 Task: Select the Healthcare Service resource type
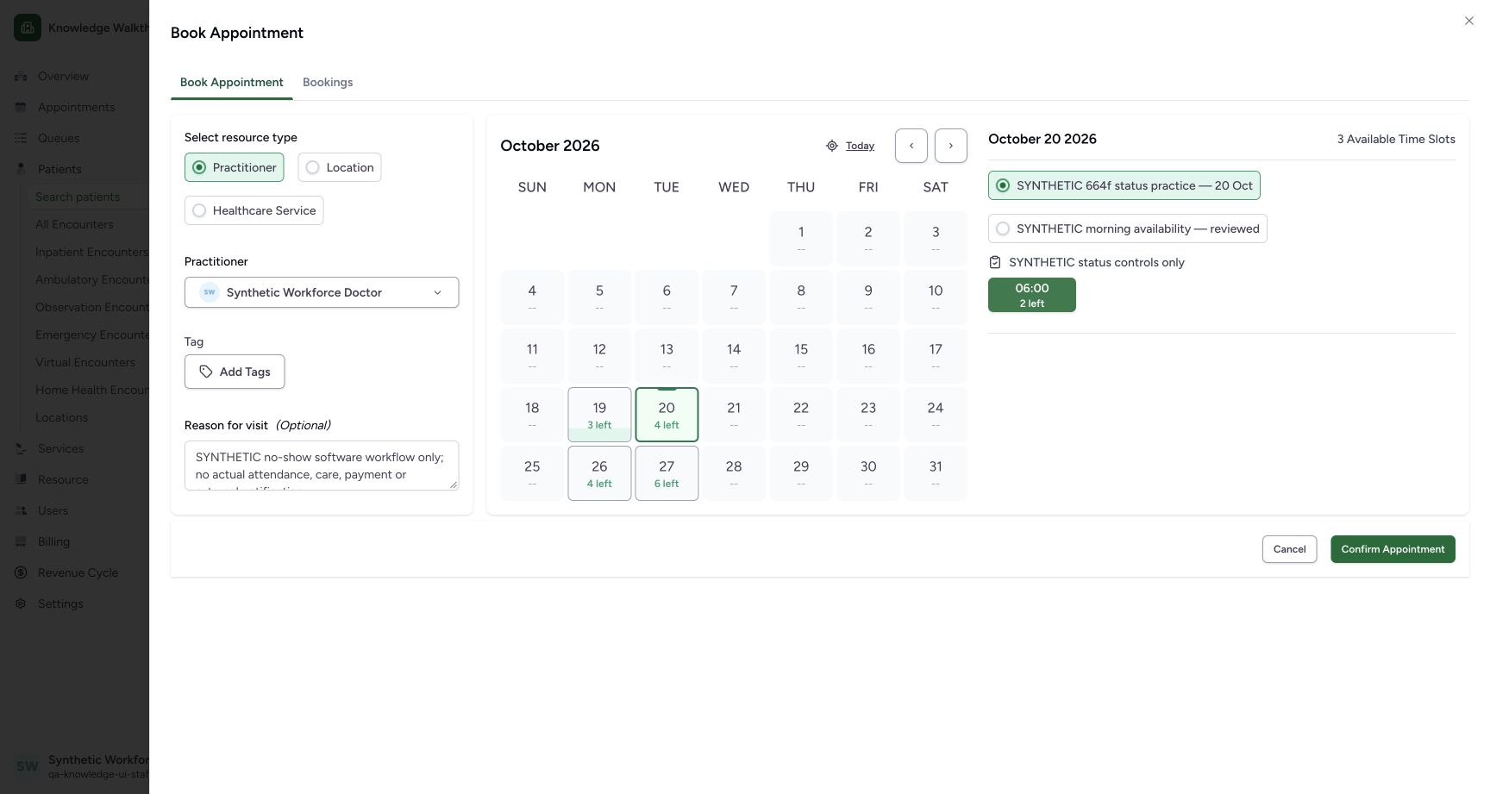(x=254, y=210)
